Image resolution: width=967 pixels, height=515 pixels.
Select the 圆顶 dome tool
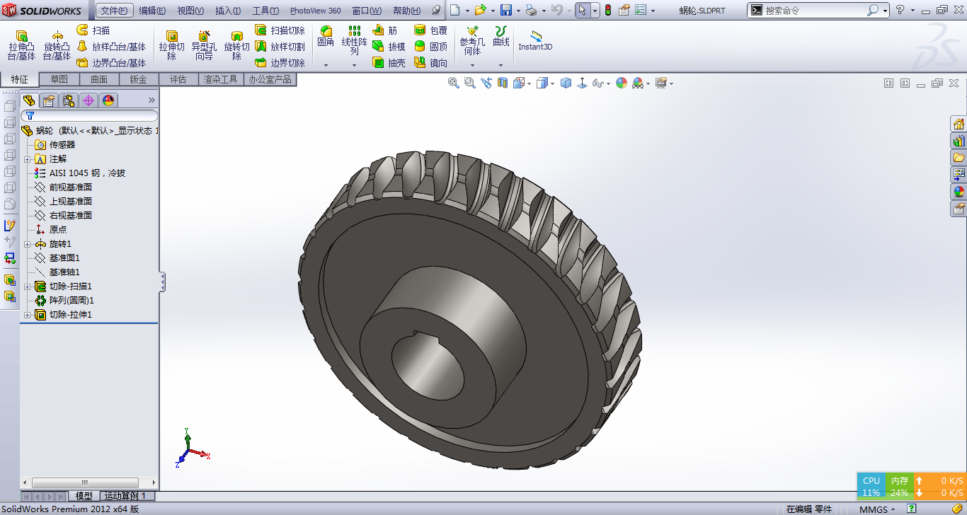[430, 47]
